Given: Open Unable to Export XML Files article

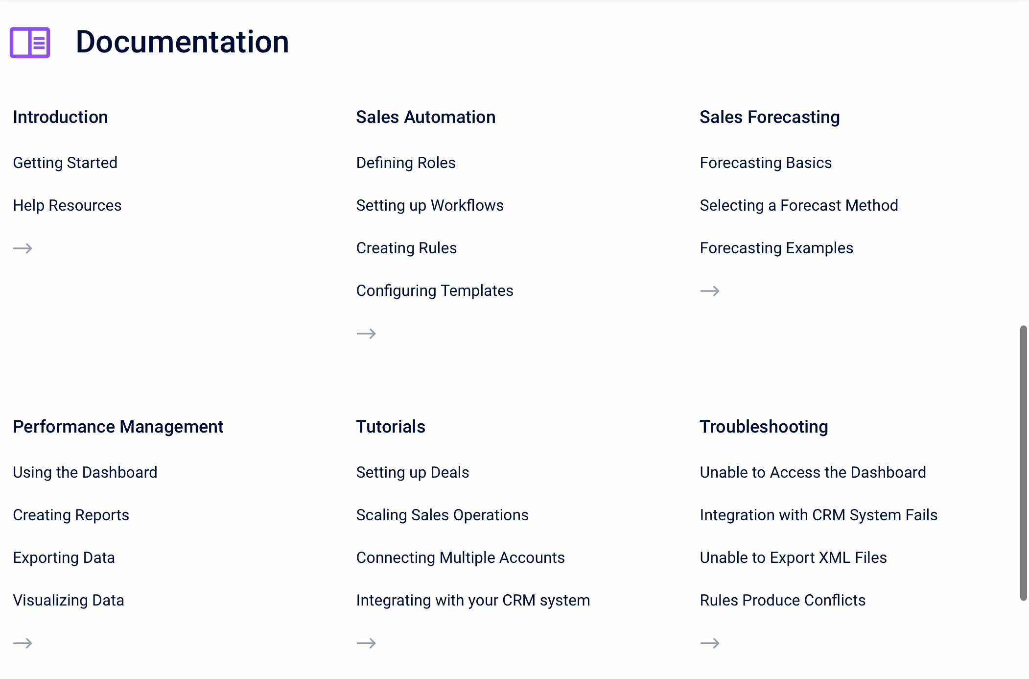Looking at the screenshot, I should tap(793, 558).
